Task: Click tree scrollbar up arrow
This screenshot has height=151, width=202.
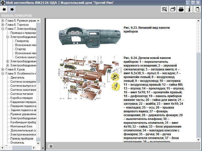Action: pyautogui.click(x=38, y=21)
